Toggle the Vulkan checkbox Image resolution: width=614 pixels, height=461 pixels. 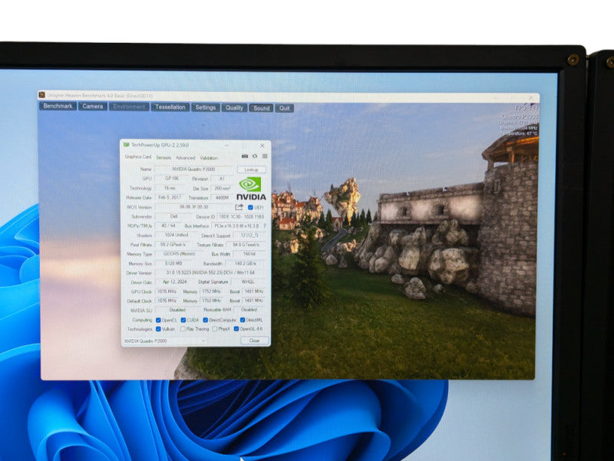(158, 329)
